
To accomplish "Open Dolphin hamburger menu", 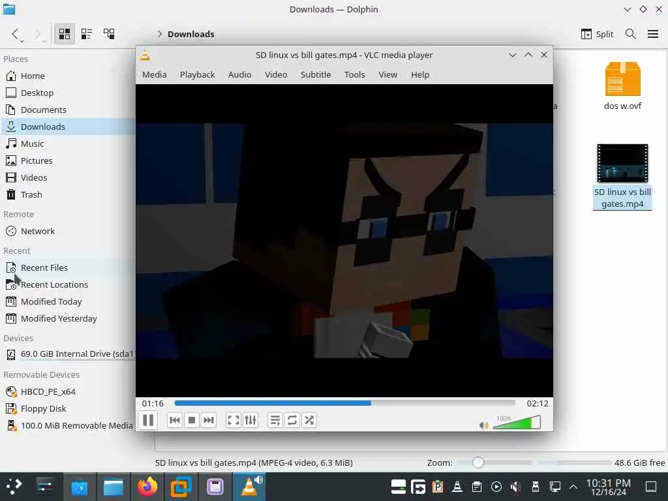I will 652,34.
